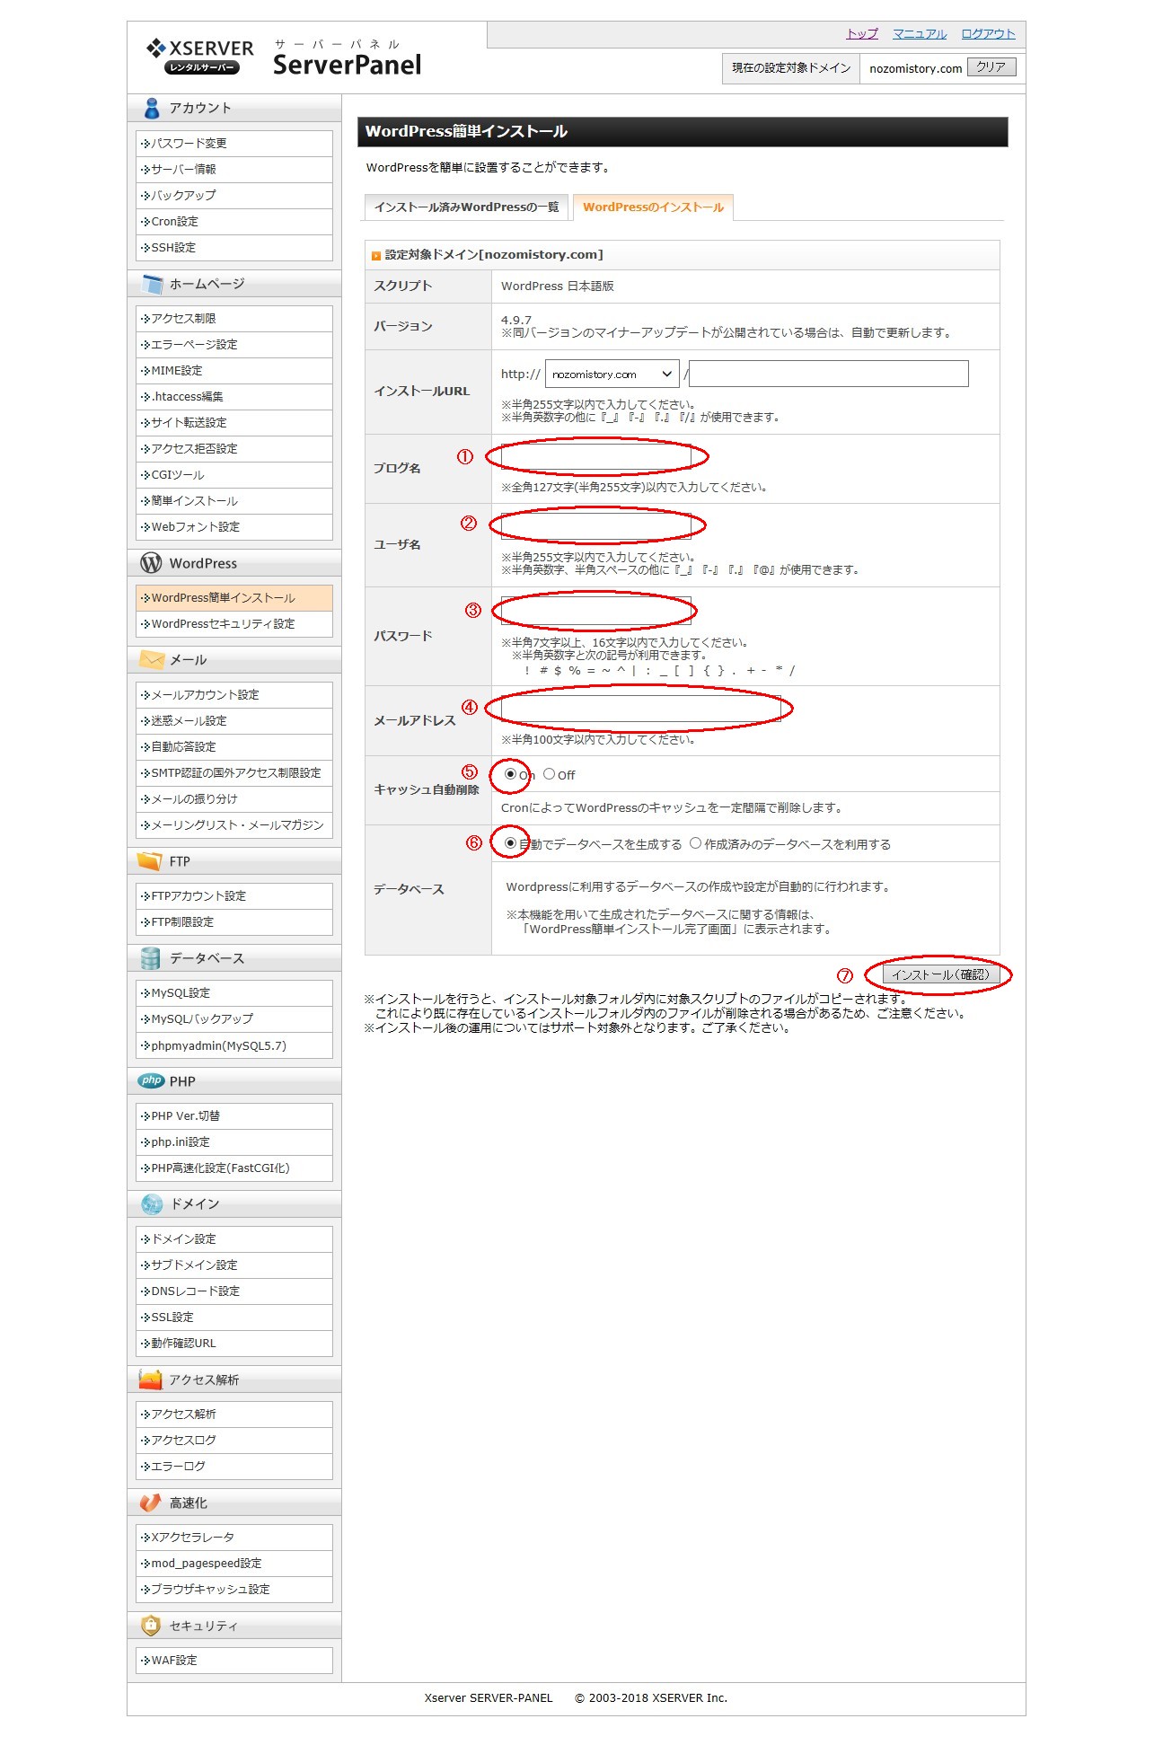Open SSL設定 menu item
The width and height of the screenshot is (1154, 1745).
coord(233,1317)
